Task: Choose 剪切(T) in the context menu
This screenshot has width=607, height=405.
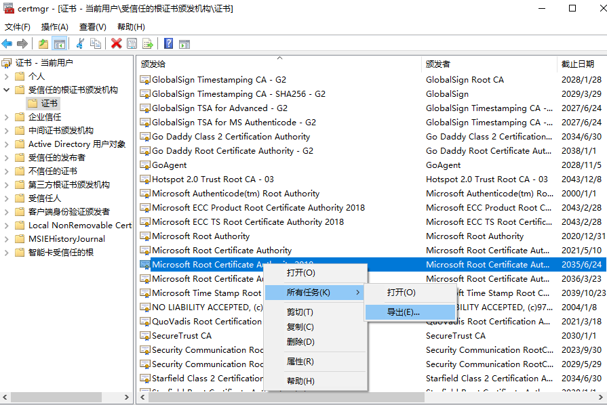Action: (315, 312)
